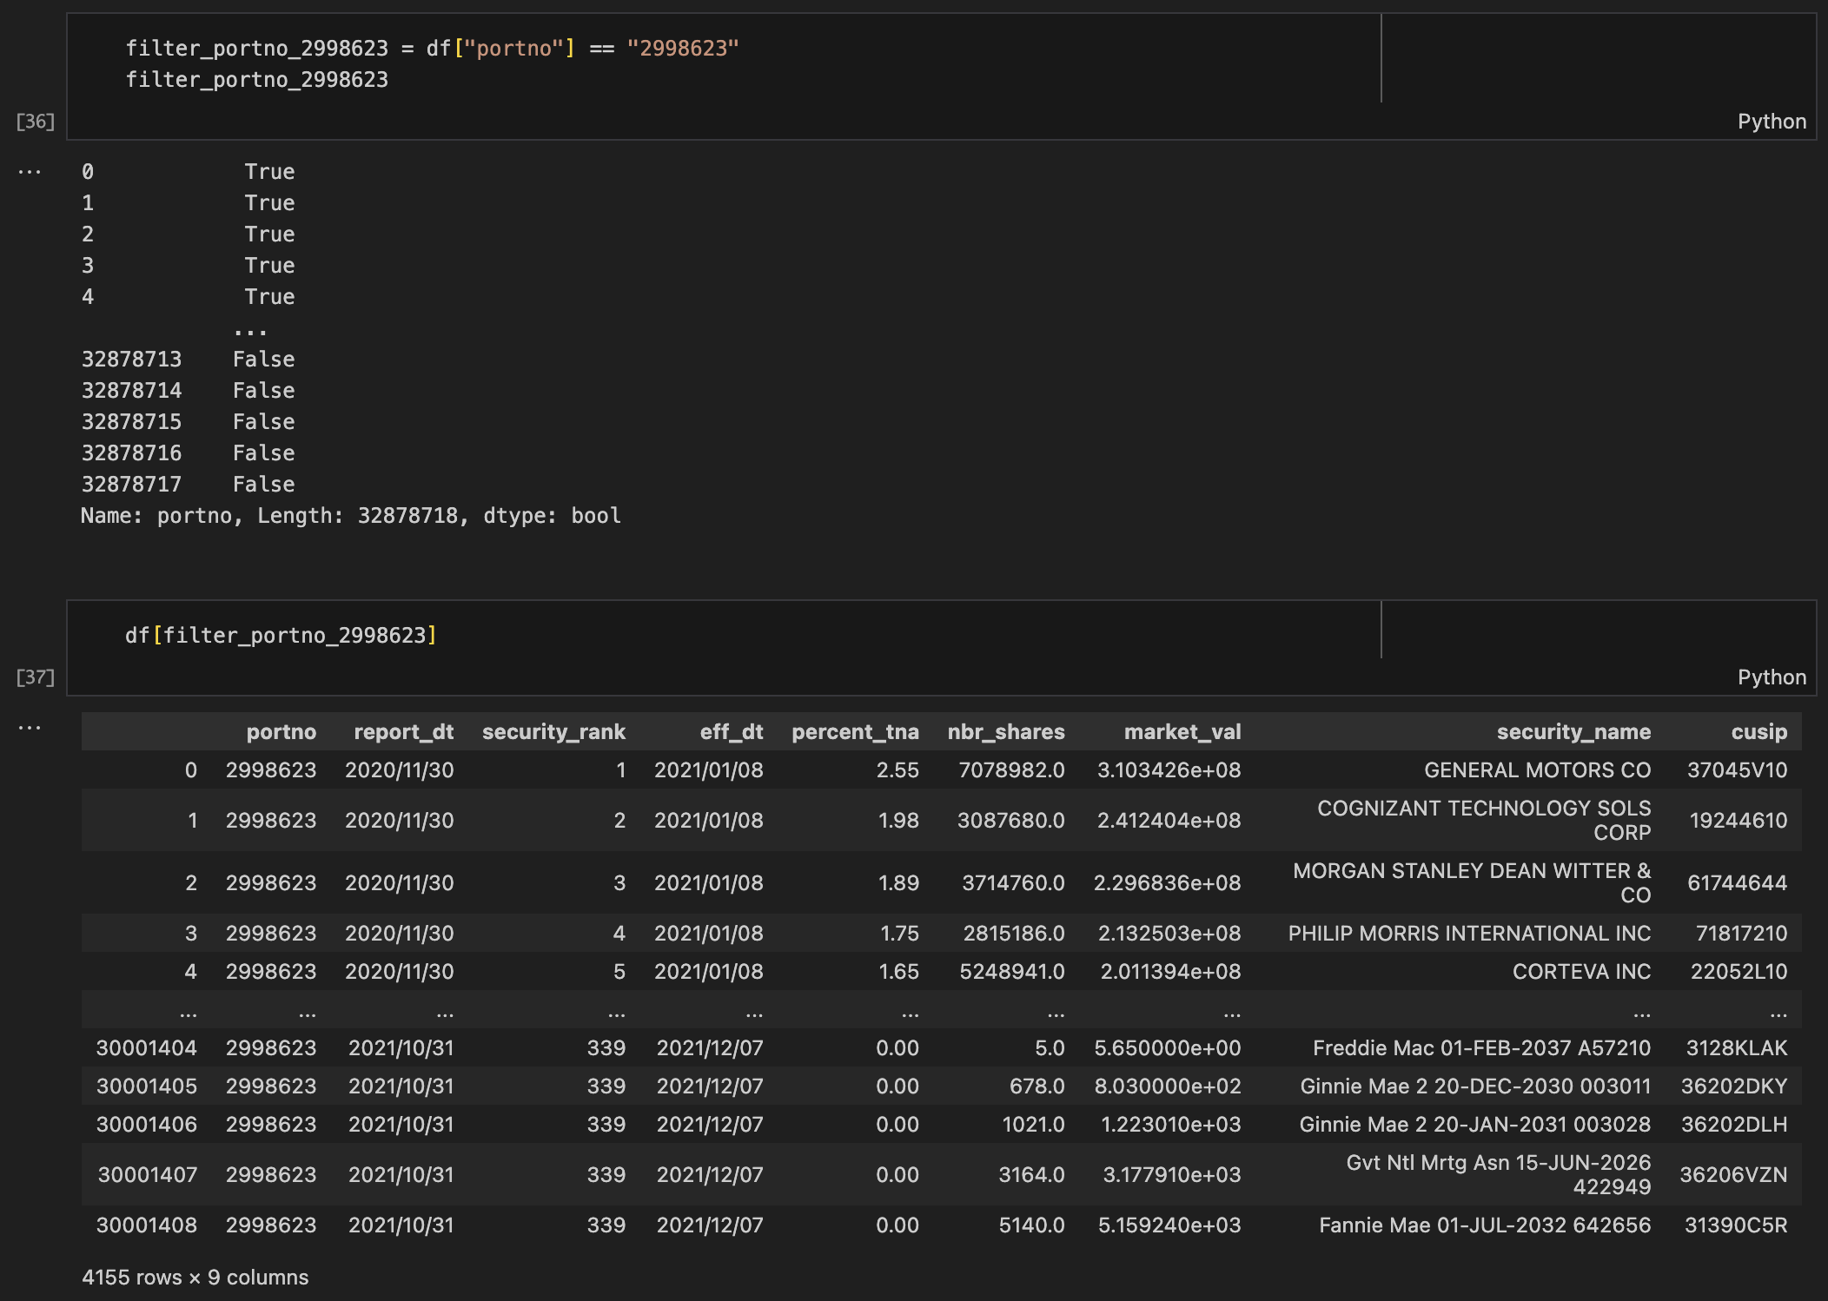
Task: Click the CORTEVA INC cell
Action: point(1581,972)
